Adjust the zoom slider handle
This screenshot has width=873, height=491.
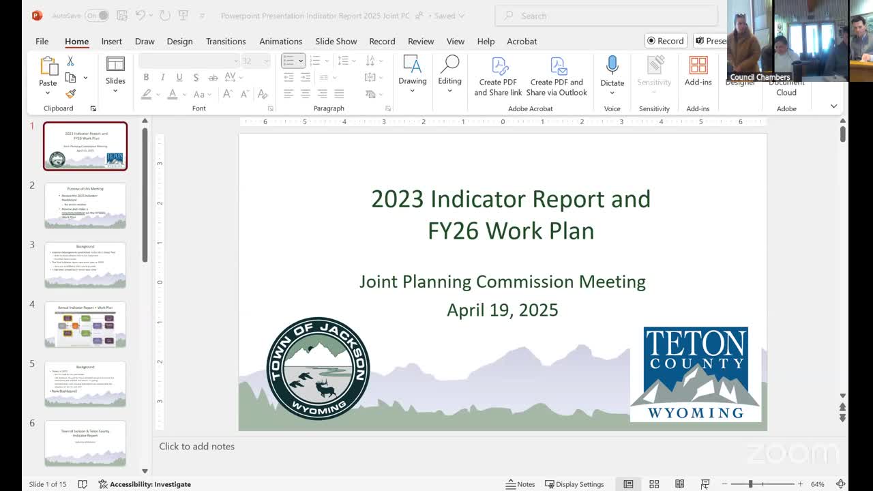(750, 484)
